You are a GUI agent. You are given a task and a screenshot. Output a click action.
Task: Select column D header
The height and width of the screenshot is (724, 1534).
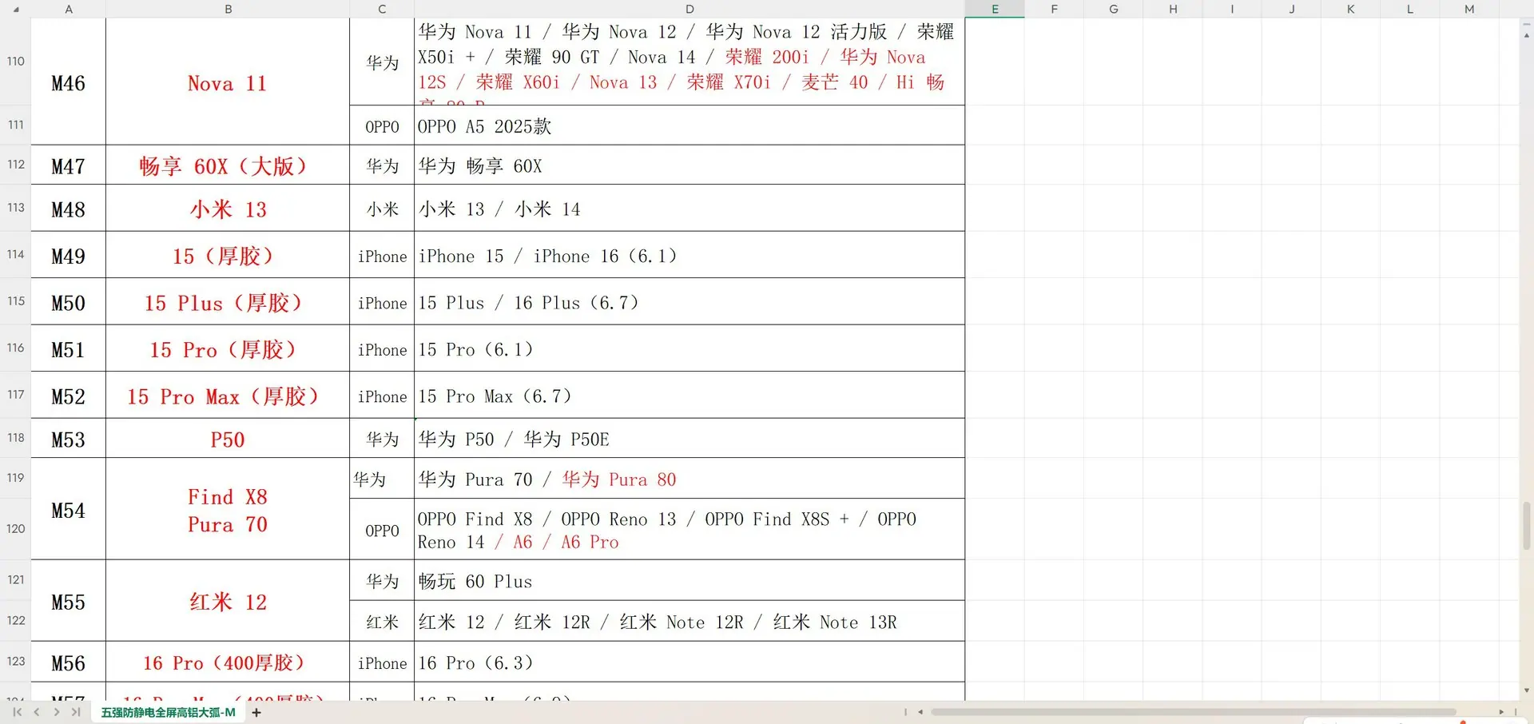690,10
